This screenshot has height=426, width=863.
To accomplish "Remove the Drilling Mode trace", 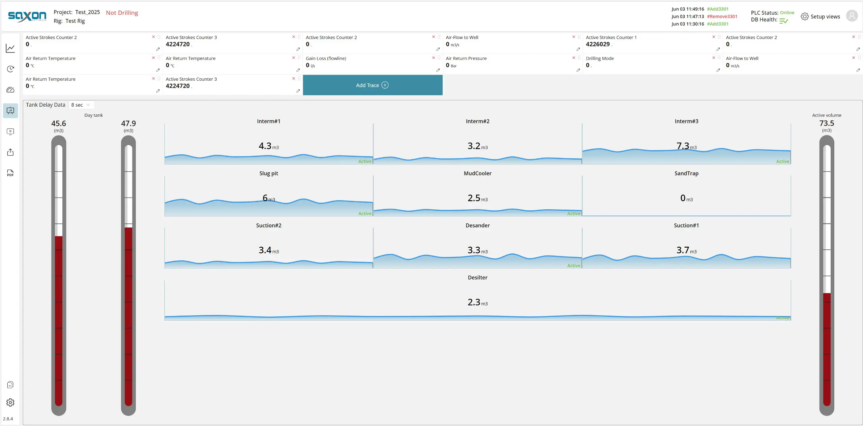I will 714,58.
